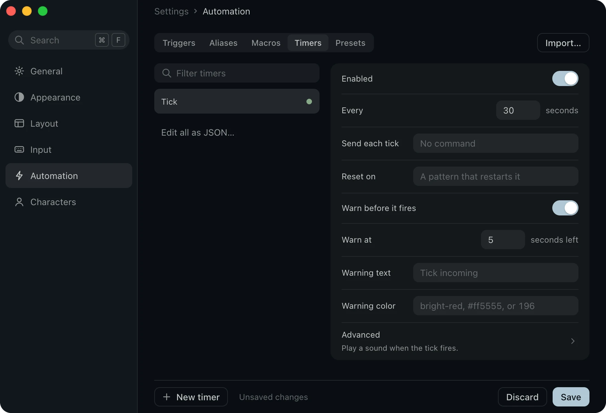This screenshot has height=413, width=606.
Task: Expand the Advanced section chevron
Action: click(573, 341)
